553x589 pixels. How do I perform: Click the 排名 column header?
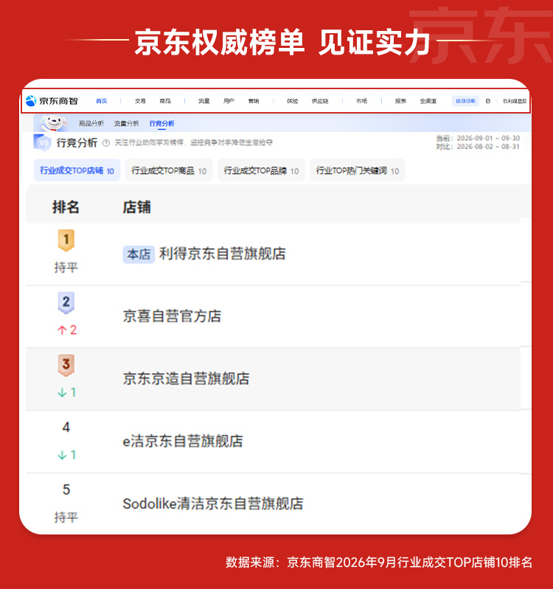click(66, 207)
